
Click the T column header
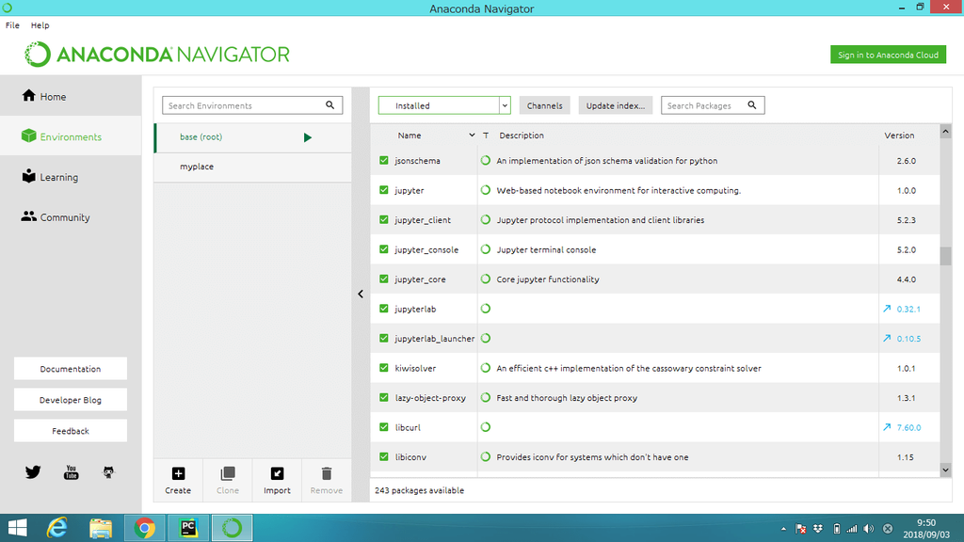486,135
